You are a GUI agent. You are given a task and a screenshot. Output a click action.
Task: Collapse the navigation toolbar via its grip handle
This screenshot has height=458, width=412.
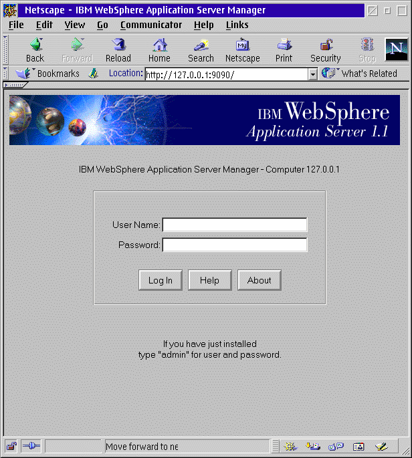5,49
